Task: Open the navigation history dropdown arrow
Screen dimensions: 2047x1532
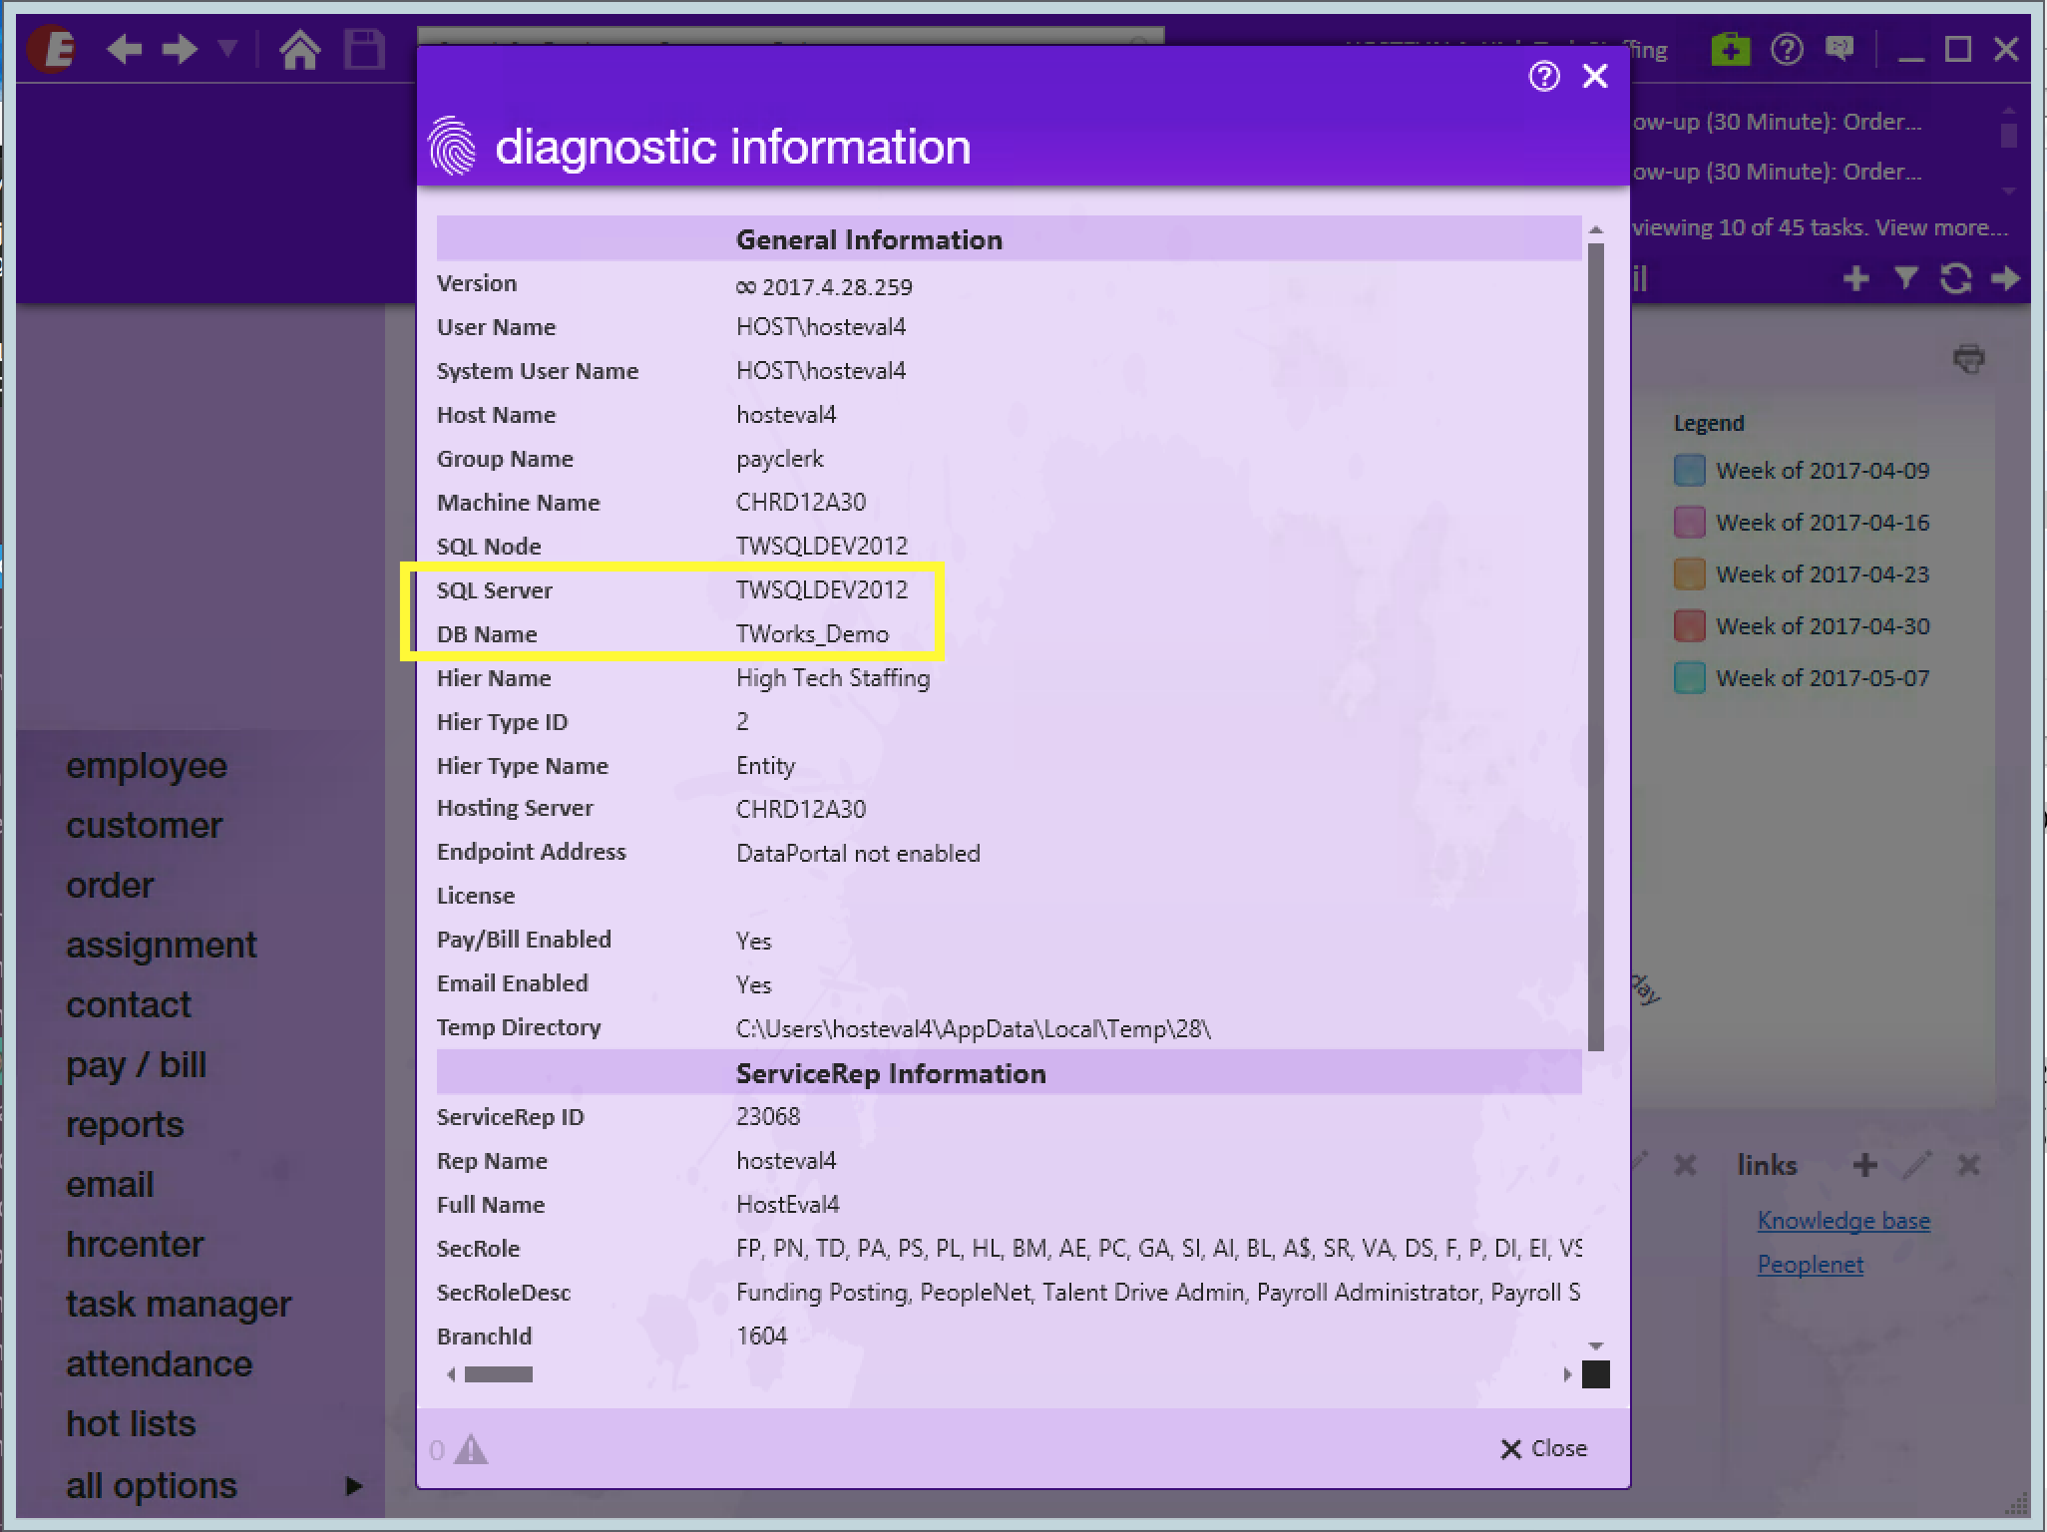Action: point(228,48)
